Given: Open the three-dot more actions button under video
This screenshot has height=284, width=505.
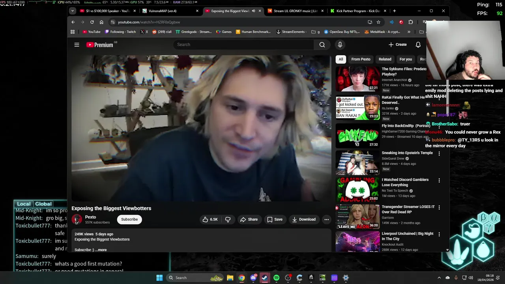Looking at the screenshot, I should (326, 219).
